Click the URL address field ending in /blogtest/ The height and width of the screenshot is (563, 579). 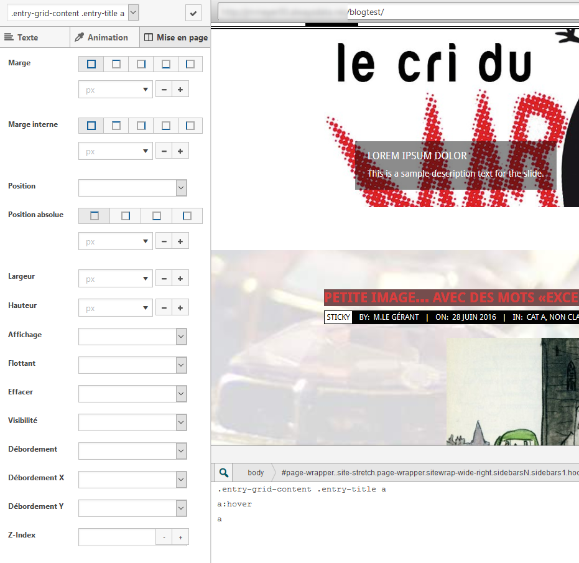(399, 12)
